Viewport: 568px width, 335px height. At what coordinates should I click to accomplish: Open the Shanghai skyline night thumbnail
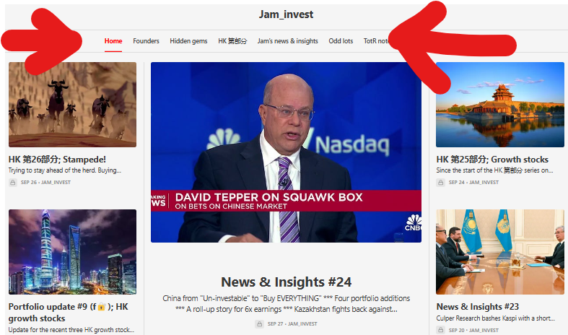pos(72,252)
